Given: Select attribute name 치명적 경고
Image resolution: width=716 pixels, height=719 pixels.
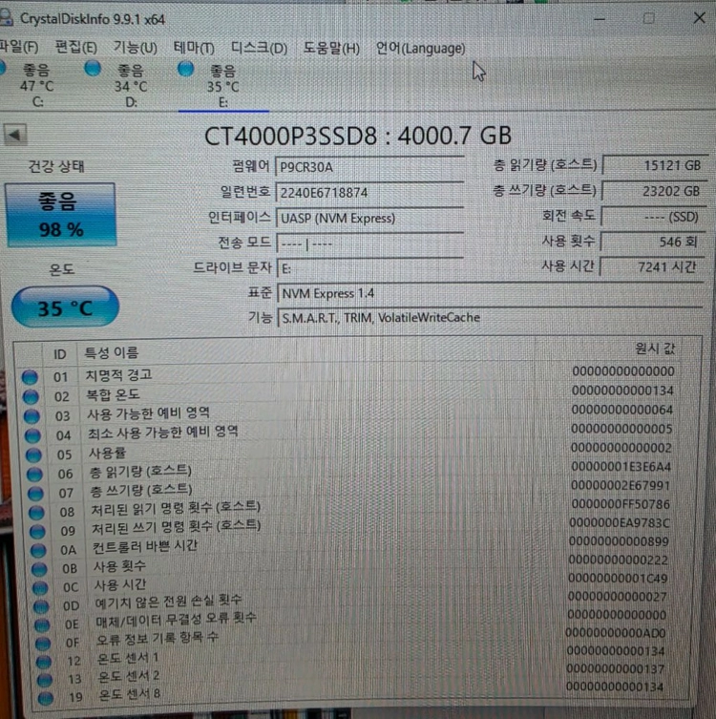Looking at the screenshot, I should point(118,375).
